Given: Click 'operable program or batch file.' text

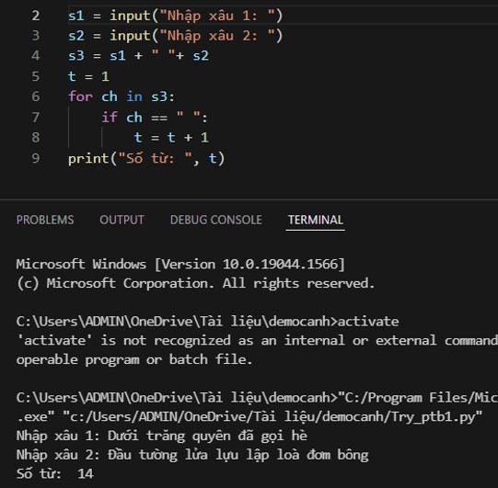Looking at the screenshot, I should pos(134,359).
